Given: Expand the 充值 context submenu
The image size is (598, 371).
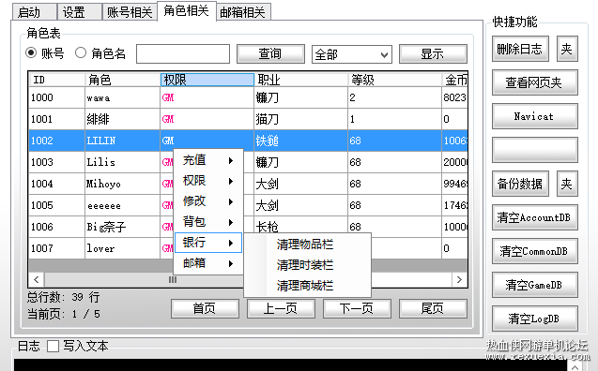Looking at the screenshot, I should click(x=208, y=160).
